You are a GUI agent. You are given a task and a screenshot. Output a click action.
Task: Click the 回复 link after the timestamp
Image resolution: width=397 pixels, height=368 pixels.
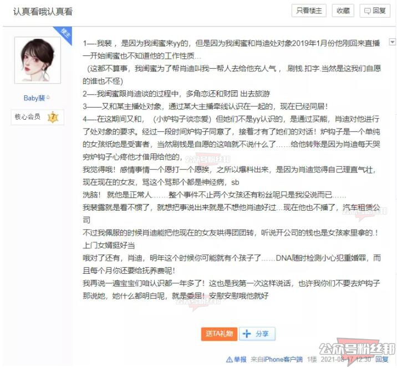click(382, 359)
